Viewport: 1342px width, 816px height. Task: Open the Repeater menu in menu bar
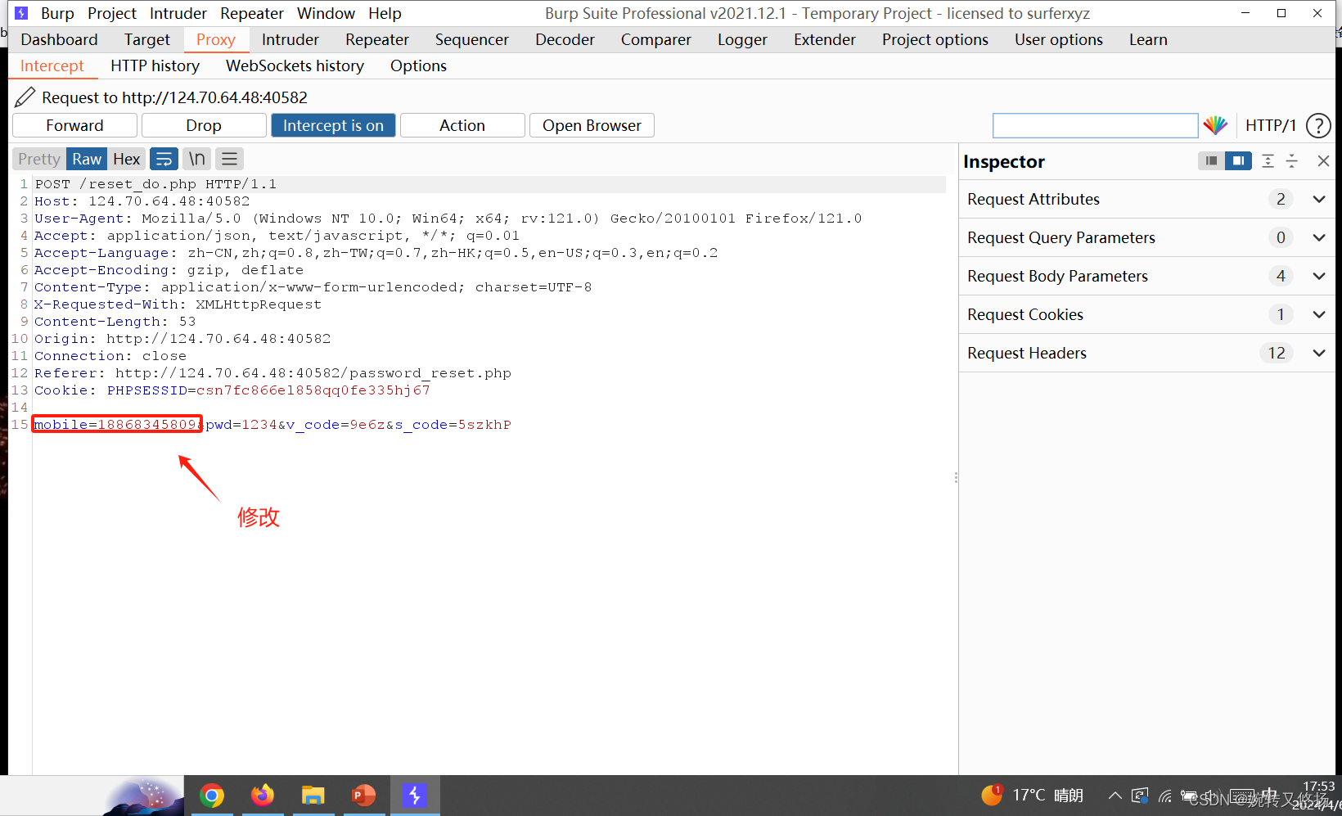252,13
